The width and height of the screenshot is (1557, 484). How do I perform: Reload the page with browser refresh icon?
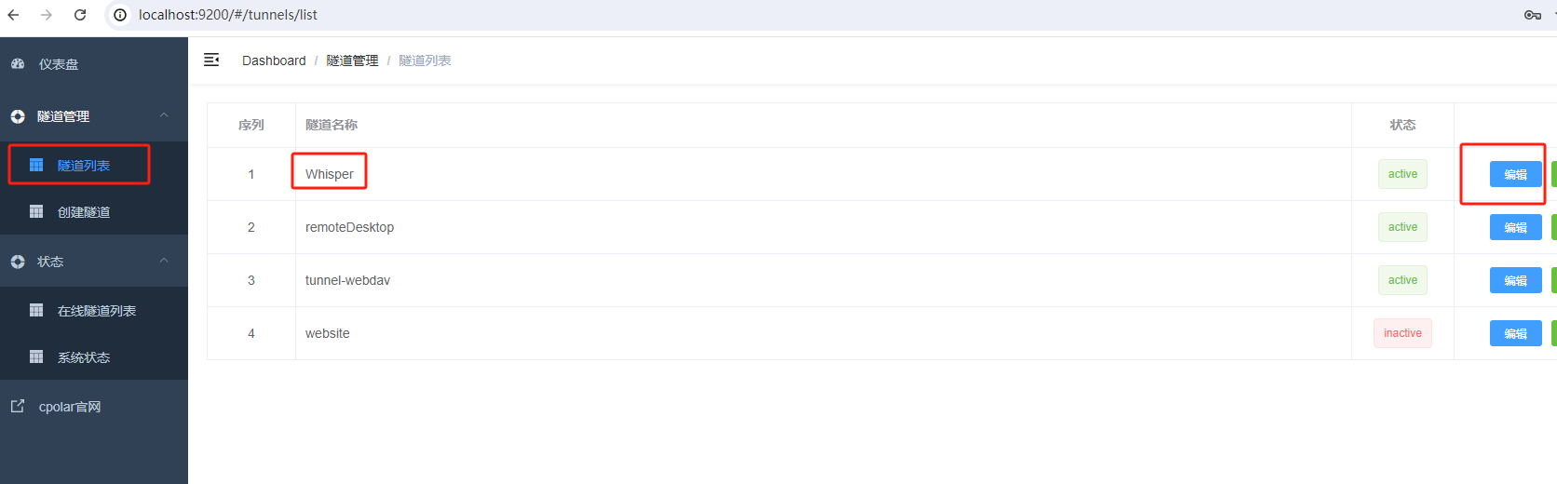point(80,15)
